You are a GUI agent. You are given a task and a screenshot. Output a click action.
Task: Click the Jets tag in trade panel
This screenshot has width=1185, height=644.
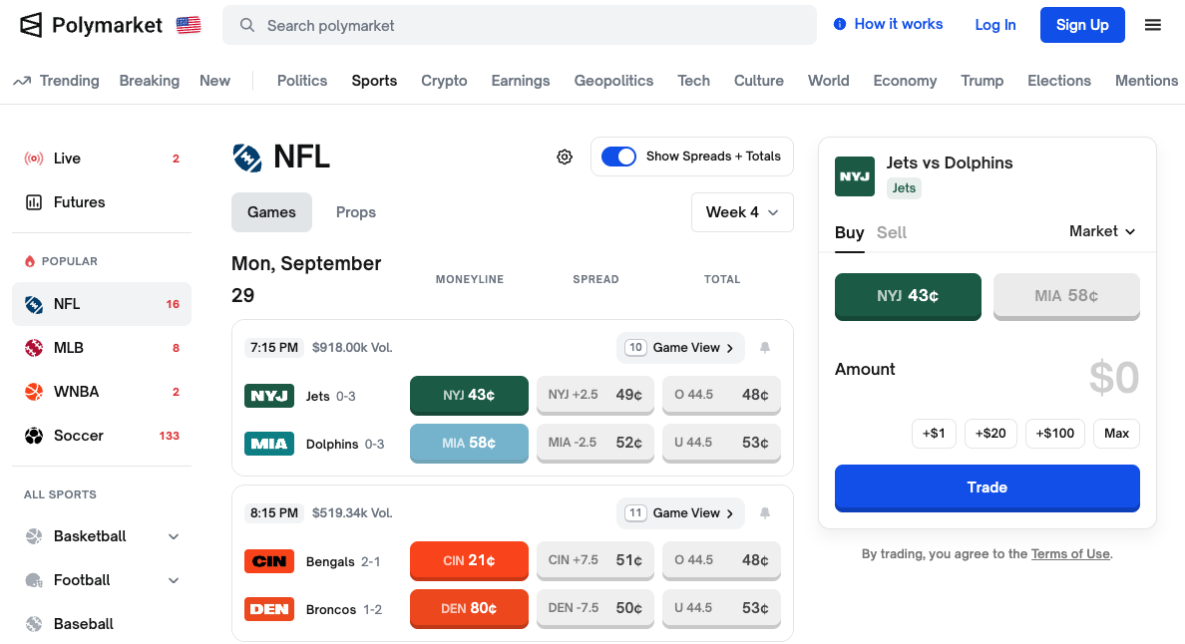click(x=904, y=188)
